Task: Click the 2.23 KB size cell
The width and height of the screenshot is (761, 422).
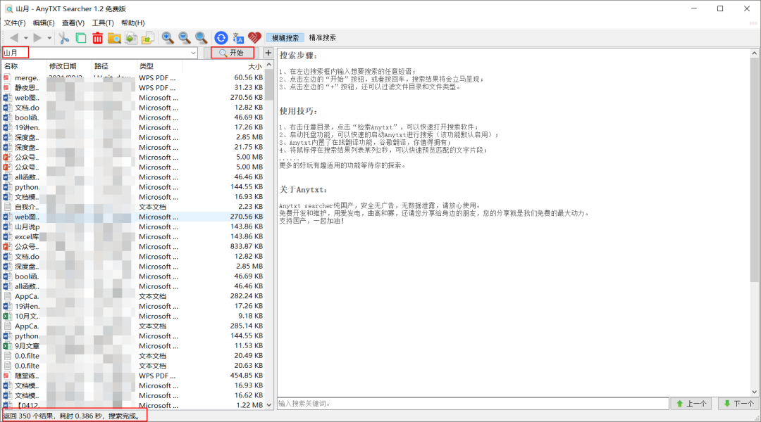Action: 250,207
